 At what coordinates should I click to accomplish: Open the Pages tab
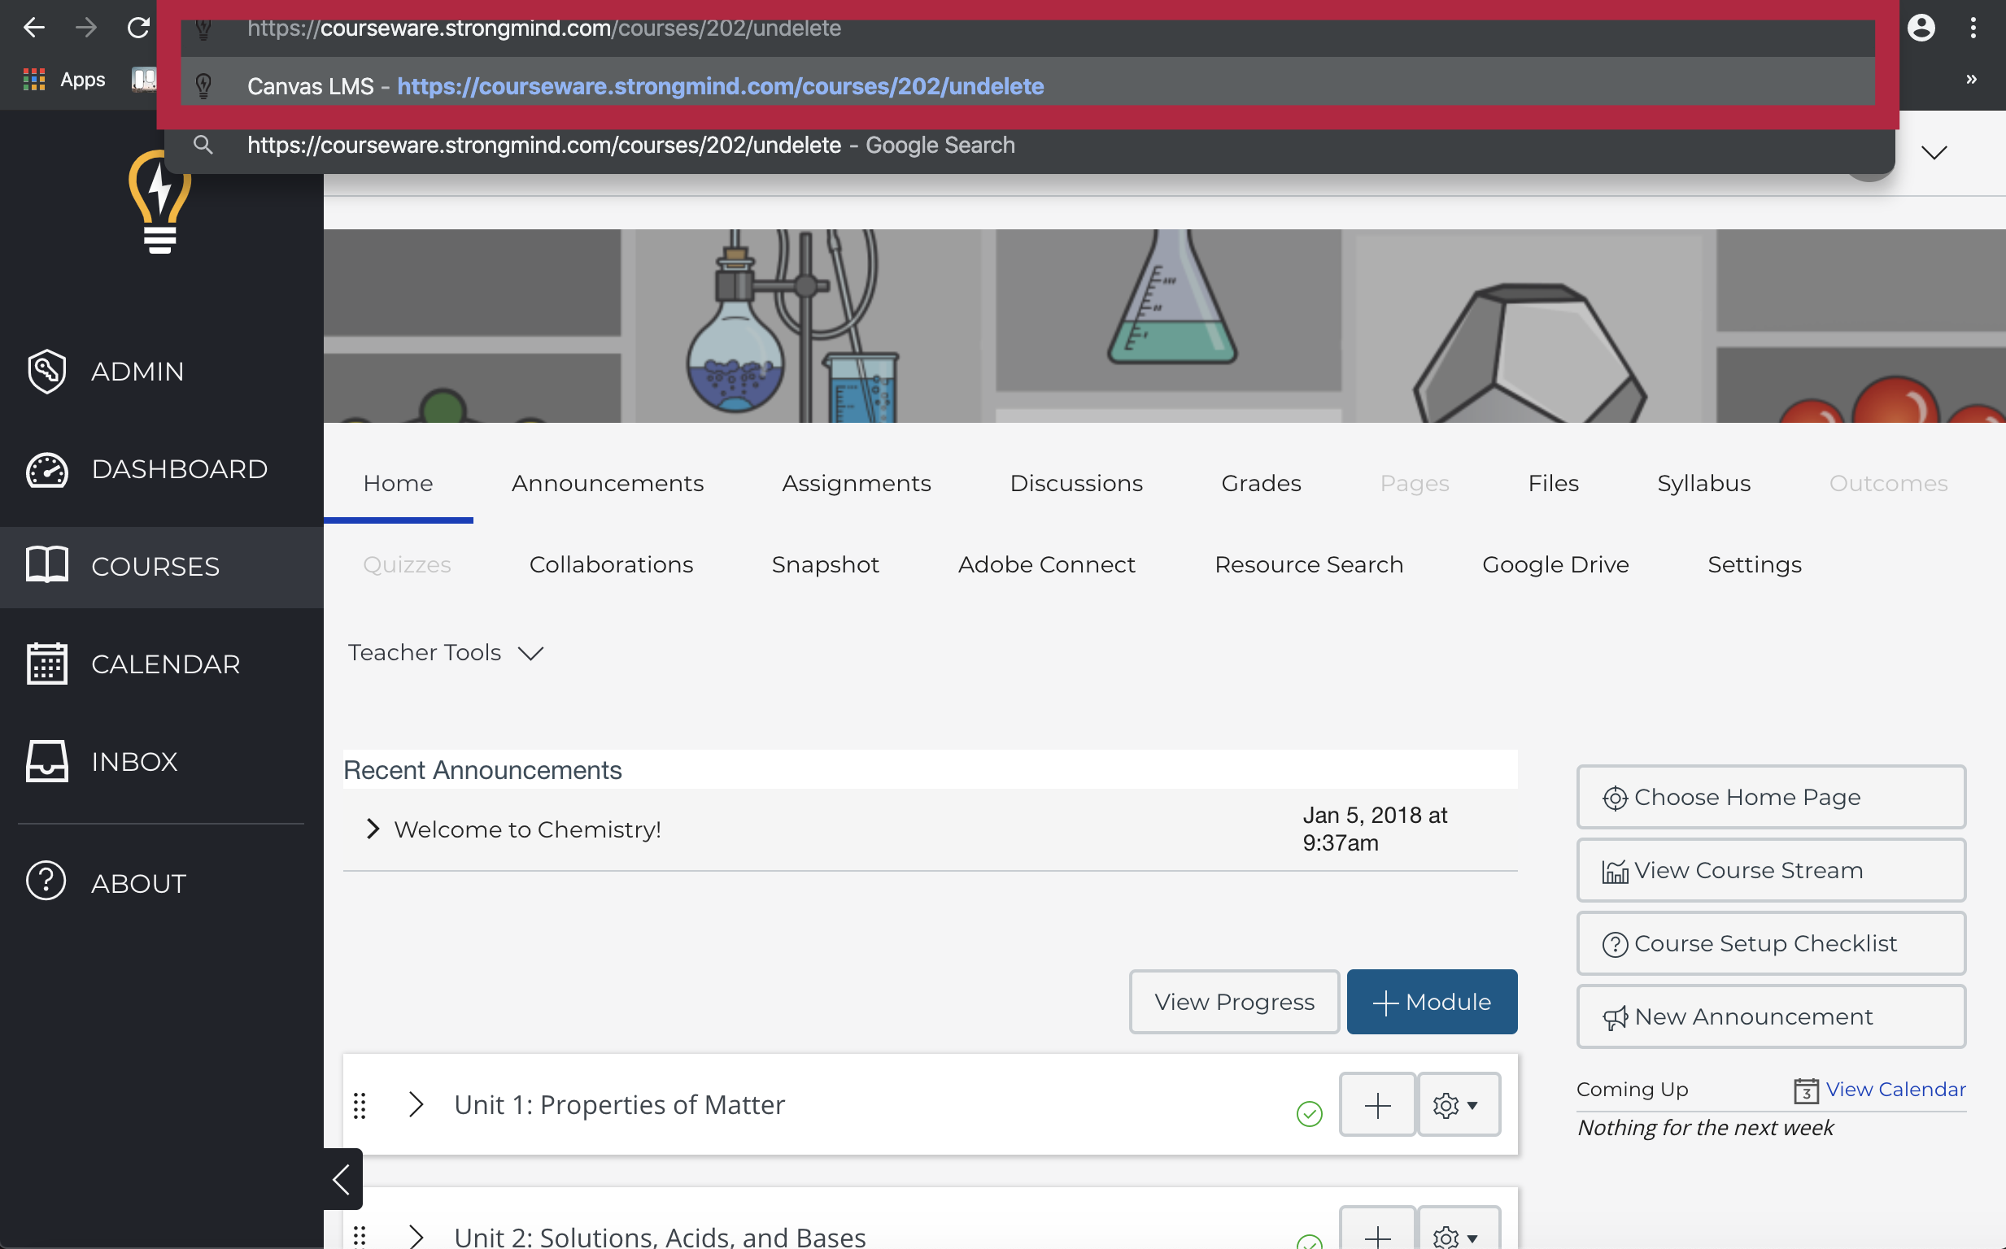click(x=1415, y=483)
